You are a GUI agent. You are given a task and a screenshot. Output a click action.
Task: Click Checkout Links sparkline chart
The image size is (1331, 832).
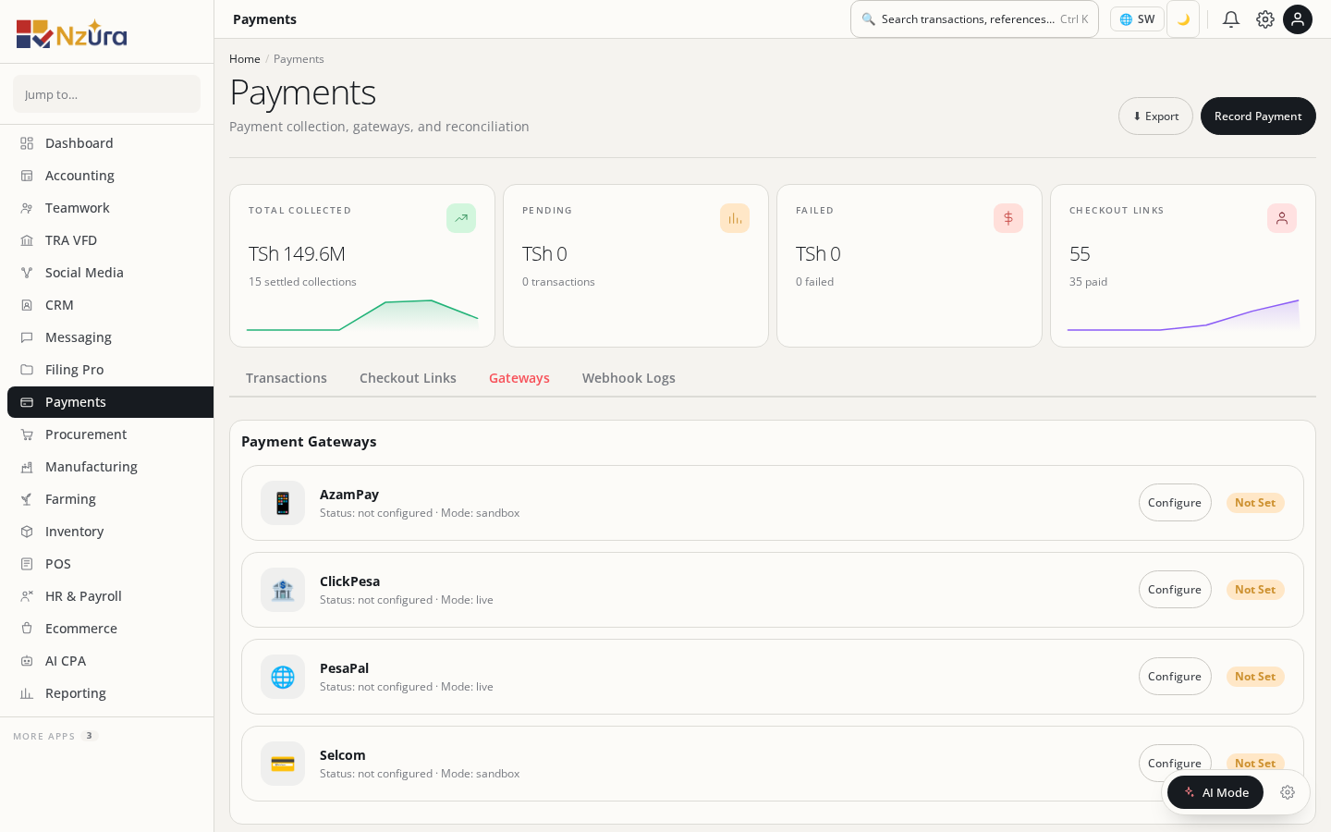[1183, 315]
